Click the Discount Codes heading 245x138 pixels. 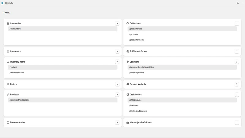pos(18,122)
